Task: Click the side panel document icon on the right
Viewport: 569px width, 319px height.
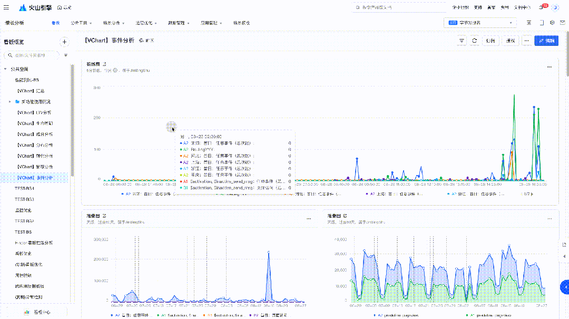Action: point(564,245)
